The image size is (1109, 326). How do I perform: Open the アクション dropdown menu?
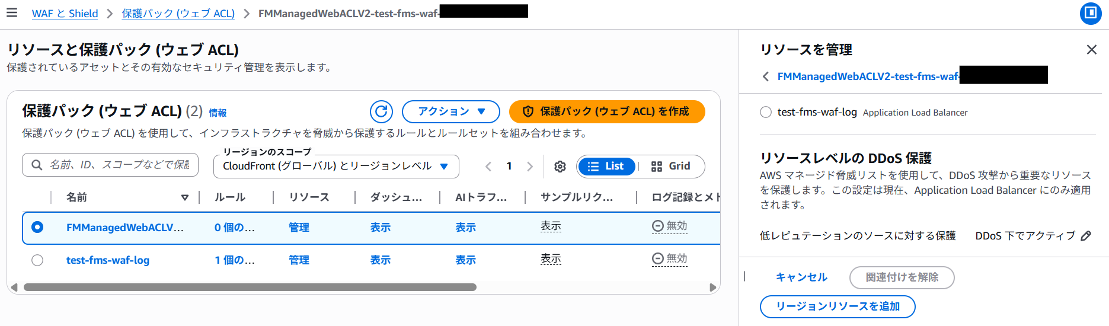tap(450, 111)
